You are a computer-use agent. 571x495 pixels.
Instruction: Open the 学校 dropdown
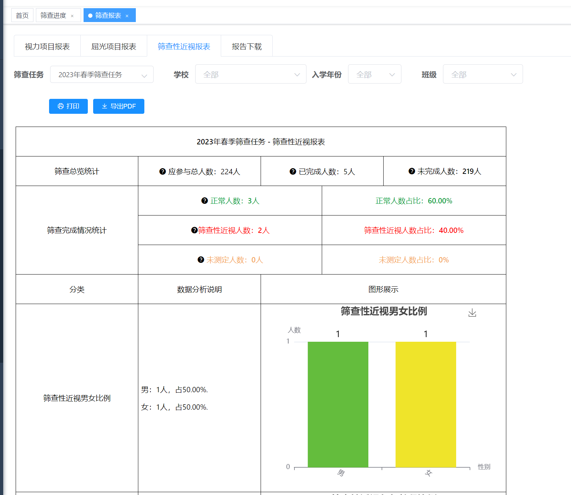click(251, 74)
